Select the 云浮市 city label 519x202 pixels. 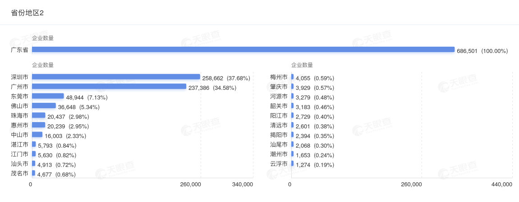pyautogui.click(x=279, y=164)
